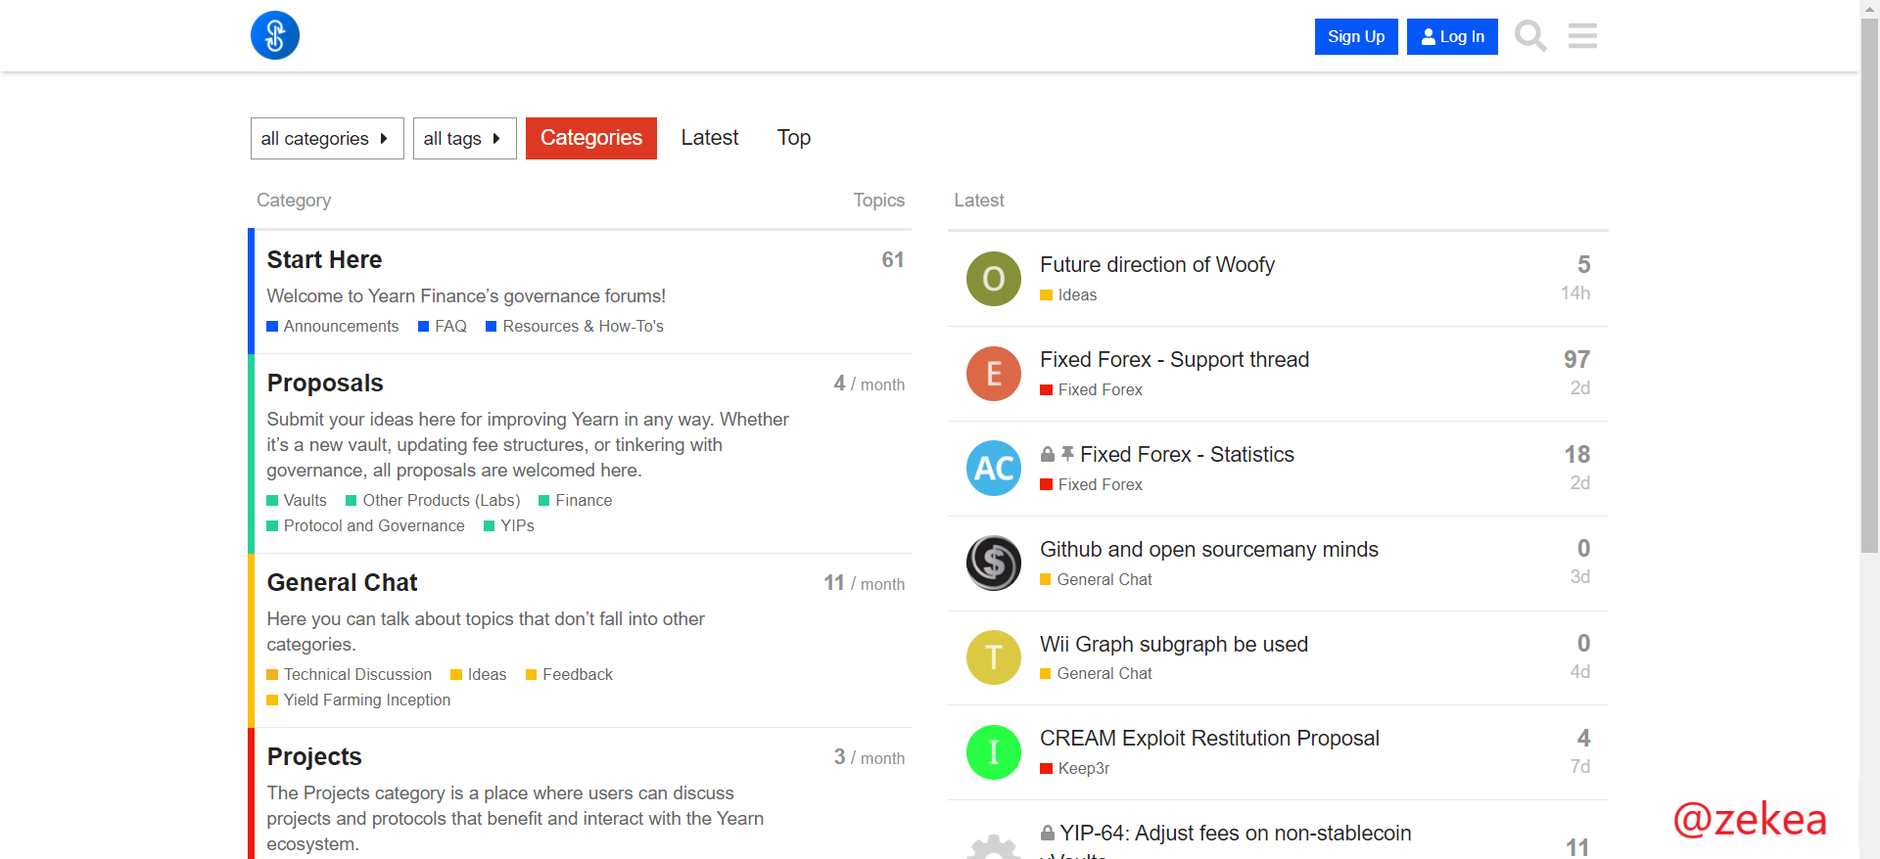Click the '7d' activity time on CREAM topic
1880x859 pixels.
(1580, 766)
